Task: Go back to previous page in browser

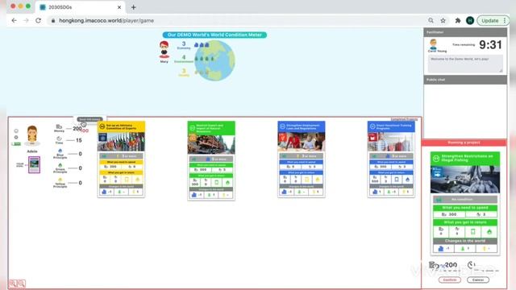Action: click(14, 20)
